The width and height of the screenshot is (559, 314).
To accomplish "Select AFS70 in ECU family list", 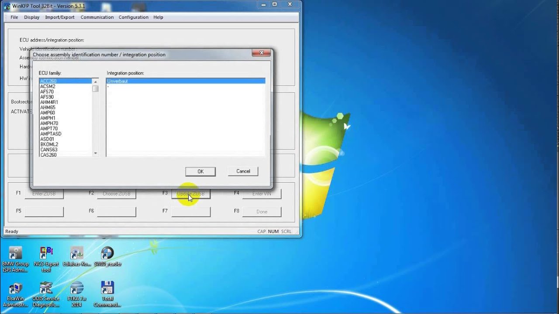I will pos(66,92).
